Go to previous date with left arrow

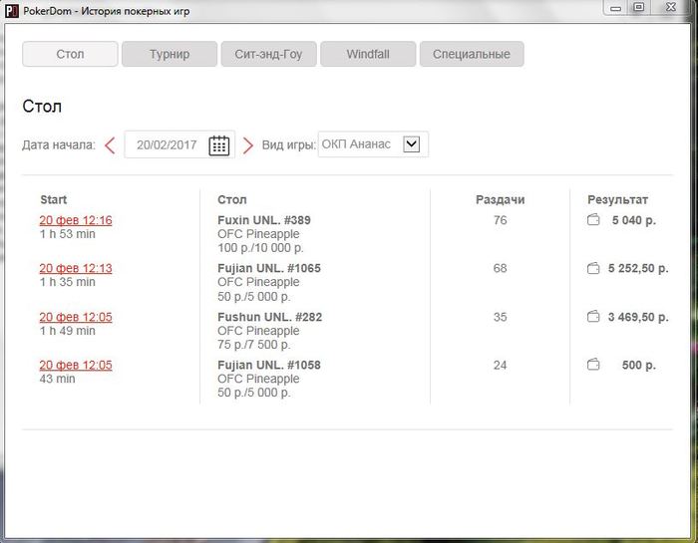point(110,145)
